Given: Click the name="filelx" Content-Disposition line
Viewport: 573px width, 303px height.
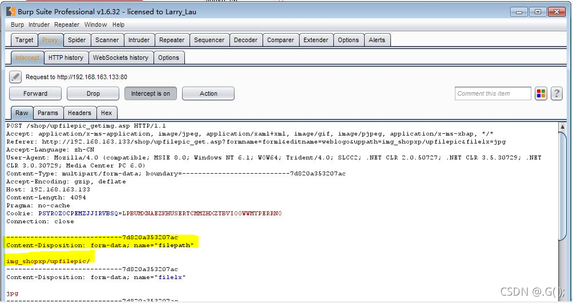Looking at the screenshot, I should [x=96, y=277].
